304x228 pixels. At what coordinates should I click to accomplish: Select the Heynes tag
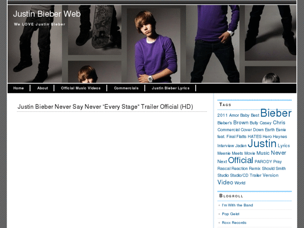(280, 136)
